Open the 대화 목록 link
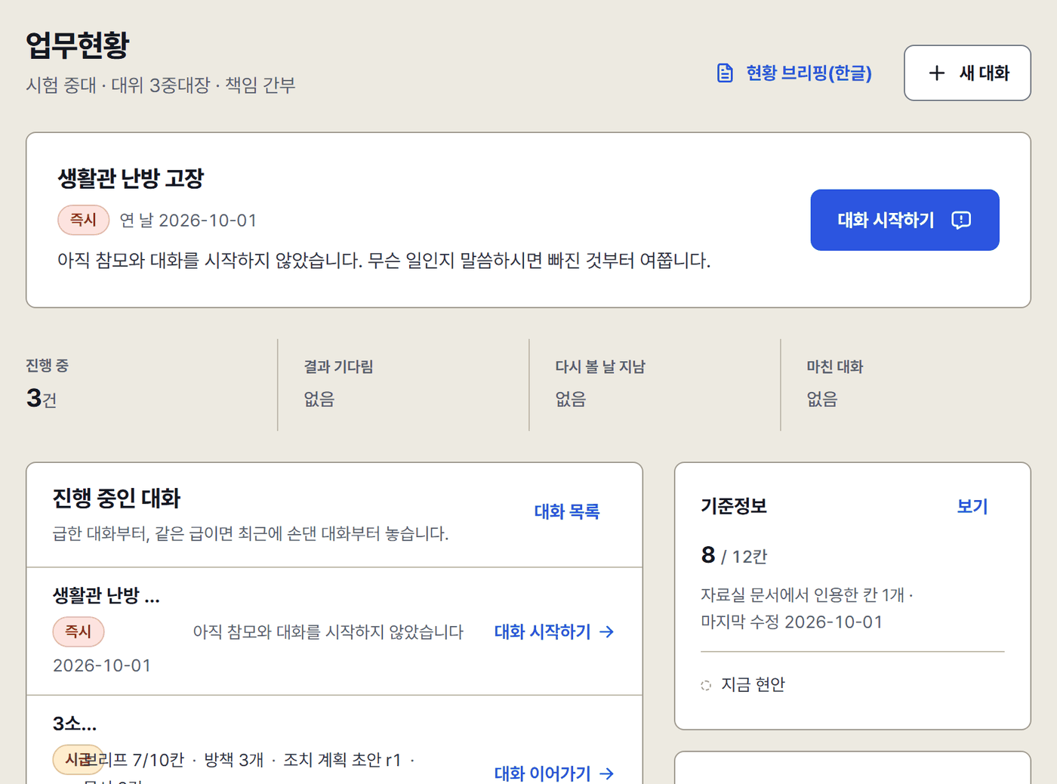 pos(567,511)
